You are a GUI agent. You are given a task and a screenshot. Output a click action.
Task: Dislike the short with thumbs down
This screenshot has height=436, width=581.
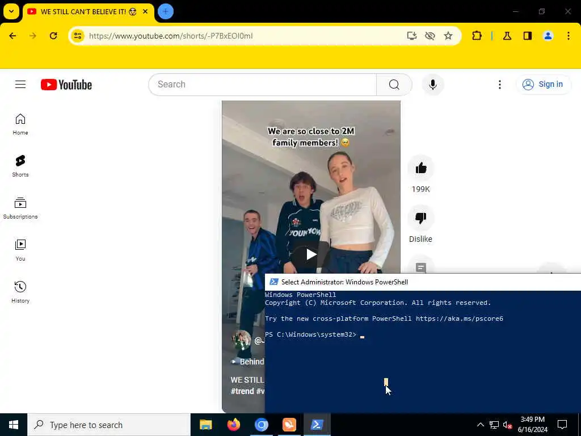420,218
